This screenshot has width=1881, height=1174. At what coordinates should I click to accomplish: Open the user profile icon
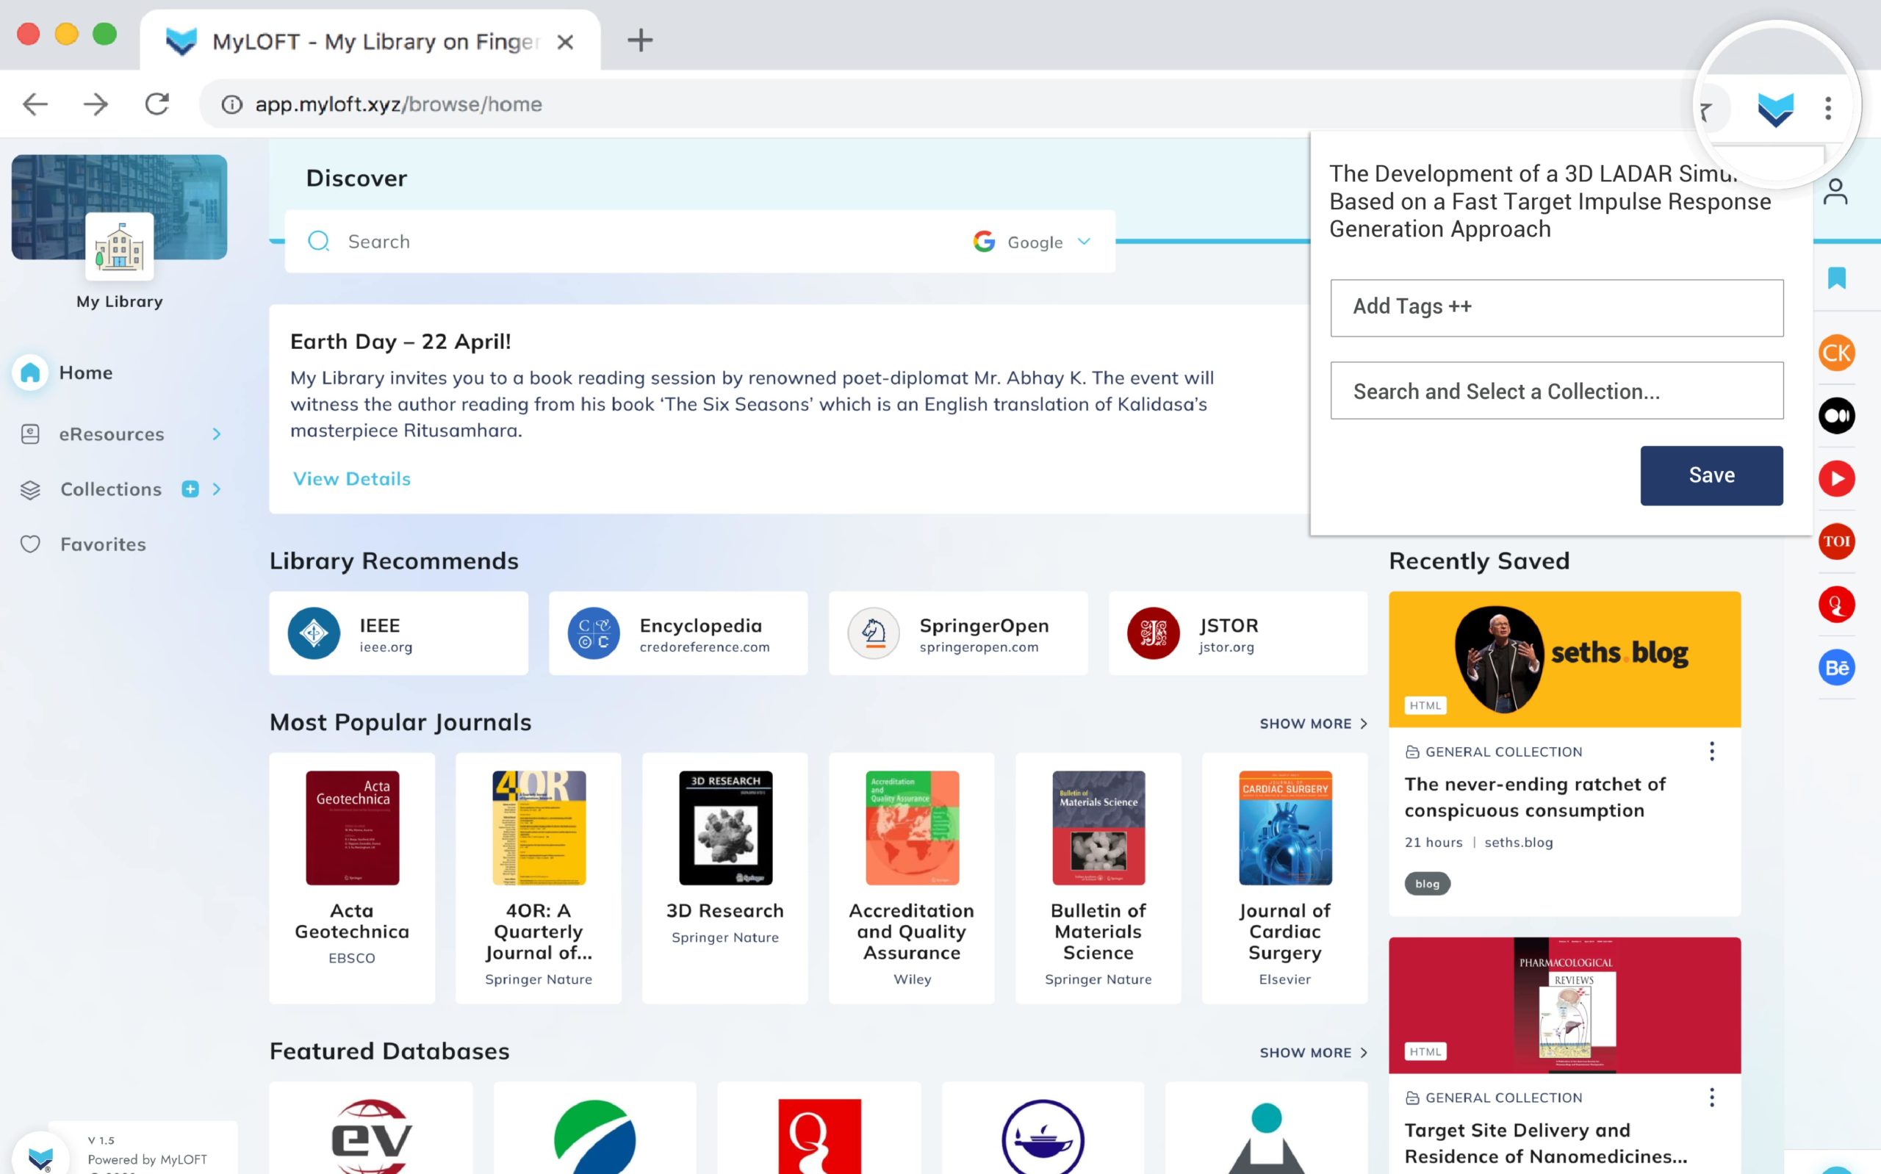coord(1835,192)
